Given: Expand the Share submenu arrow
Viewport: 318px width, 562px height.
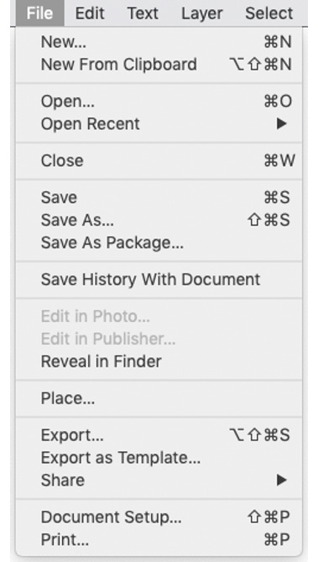Looking at the screenshot, I should click(x=282, y=480).
